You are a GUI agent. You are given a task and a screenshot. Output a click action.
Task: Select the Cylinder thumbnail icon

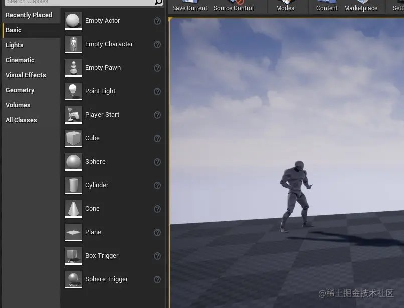73,185
